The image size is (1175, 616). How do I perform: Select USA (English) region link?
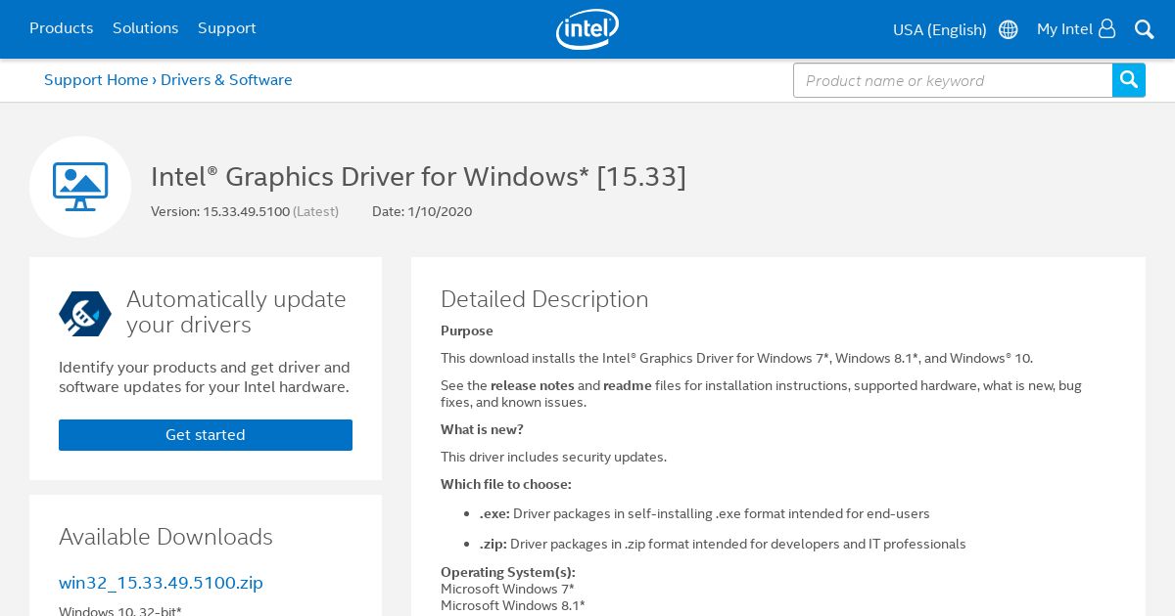point(940,29)
